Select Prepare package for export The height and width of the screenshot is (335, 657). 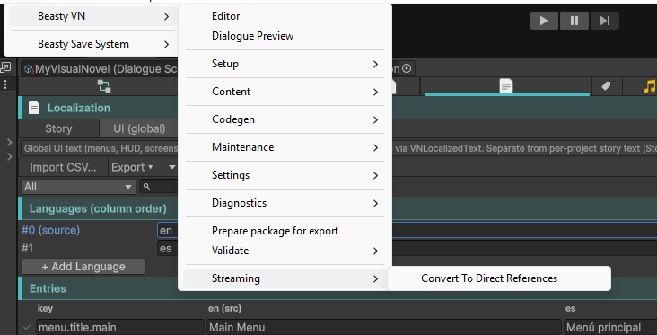[284, 231]
